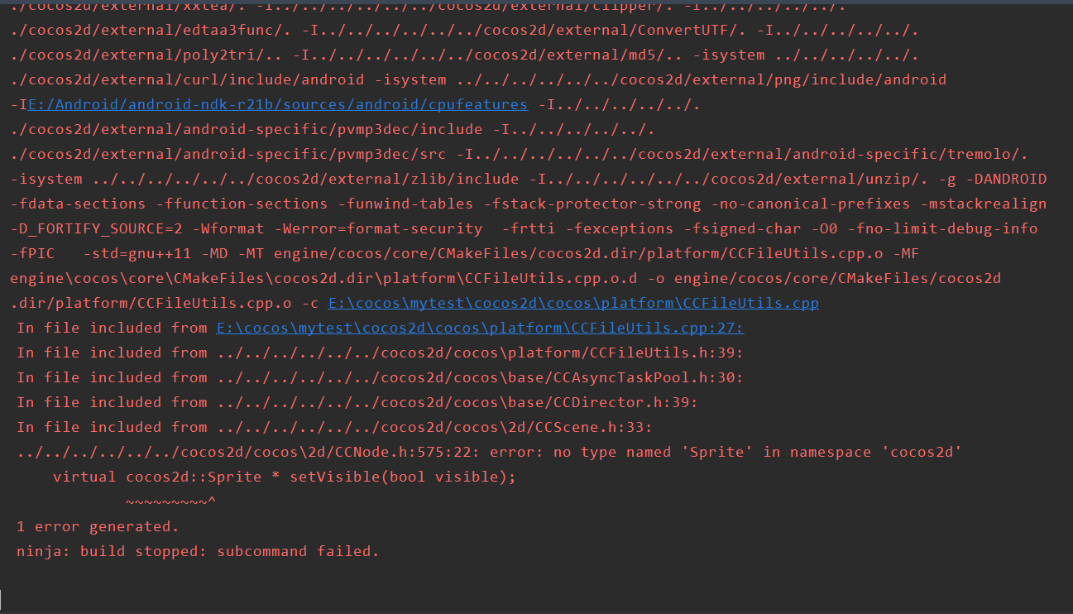This screenshot has width=1073, height=614.
Task: Open the CCFileUtils.cpp:27 included-from link
Action: 480,328
